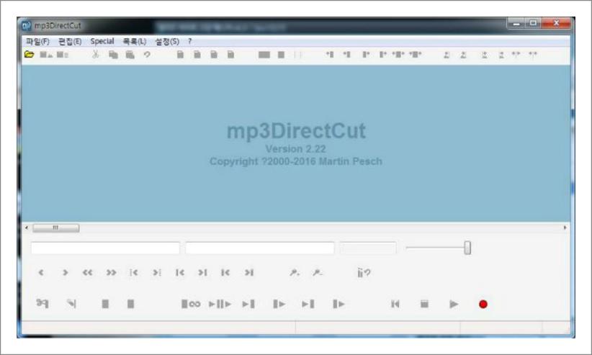
Task: Set selection end with the arrow-to-bar icon
Action: tap(71, 303)
